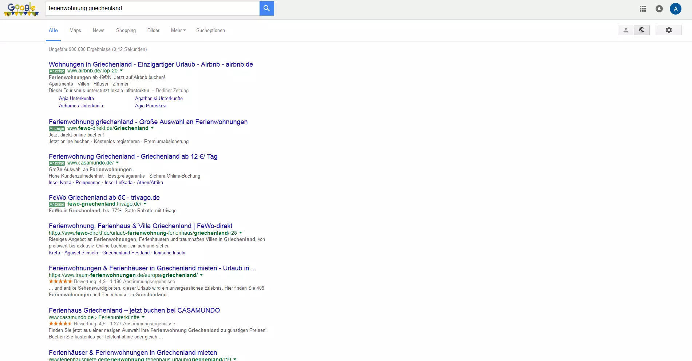
Task: Expand arrow next to casamundo.de › Ferienunterkünfte
Action: 143,317
